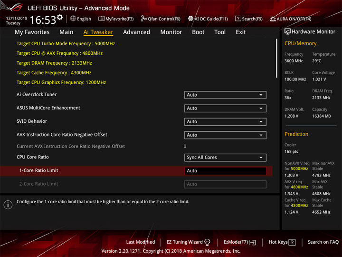This screenshot has width=342, height=257.
Task: Click the globe language icon
Action: pos(73,19)
